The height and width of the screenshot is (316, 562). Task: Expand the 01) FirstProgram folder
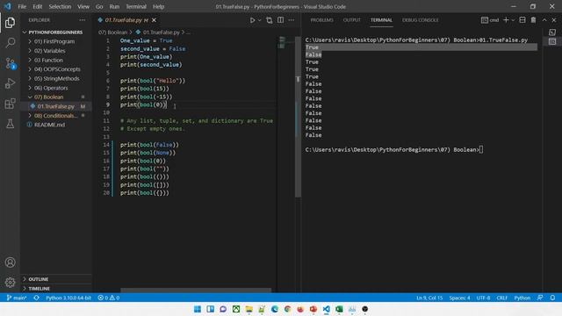click(x=55, y=41)
